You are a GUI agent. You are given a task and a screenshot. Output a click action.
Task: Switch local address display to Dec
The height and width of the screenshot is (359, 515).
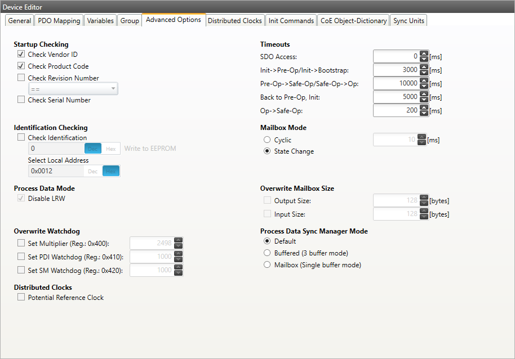[92, 170]
